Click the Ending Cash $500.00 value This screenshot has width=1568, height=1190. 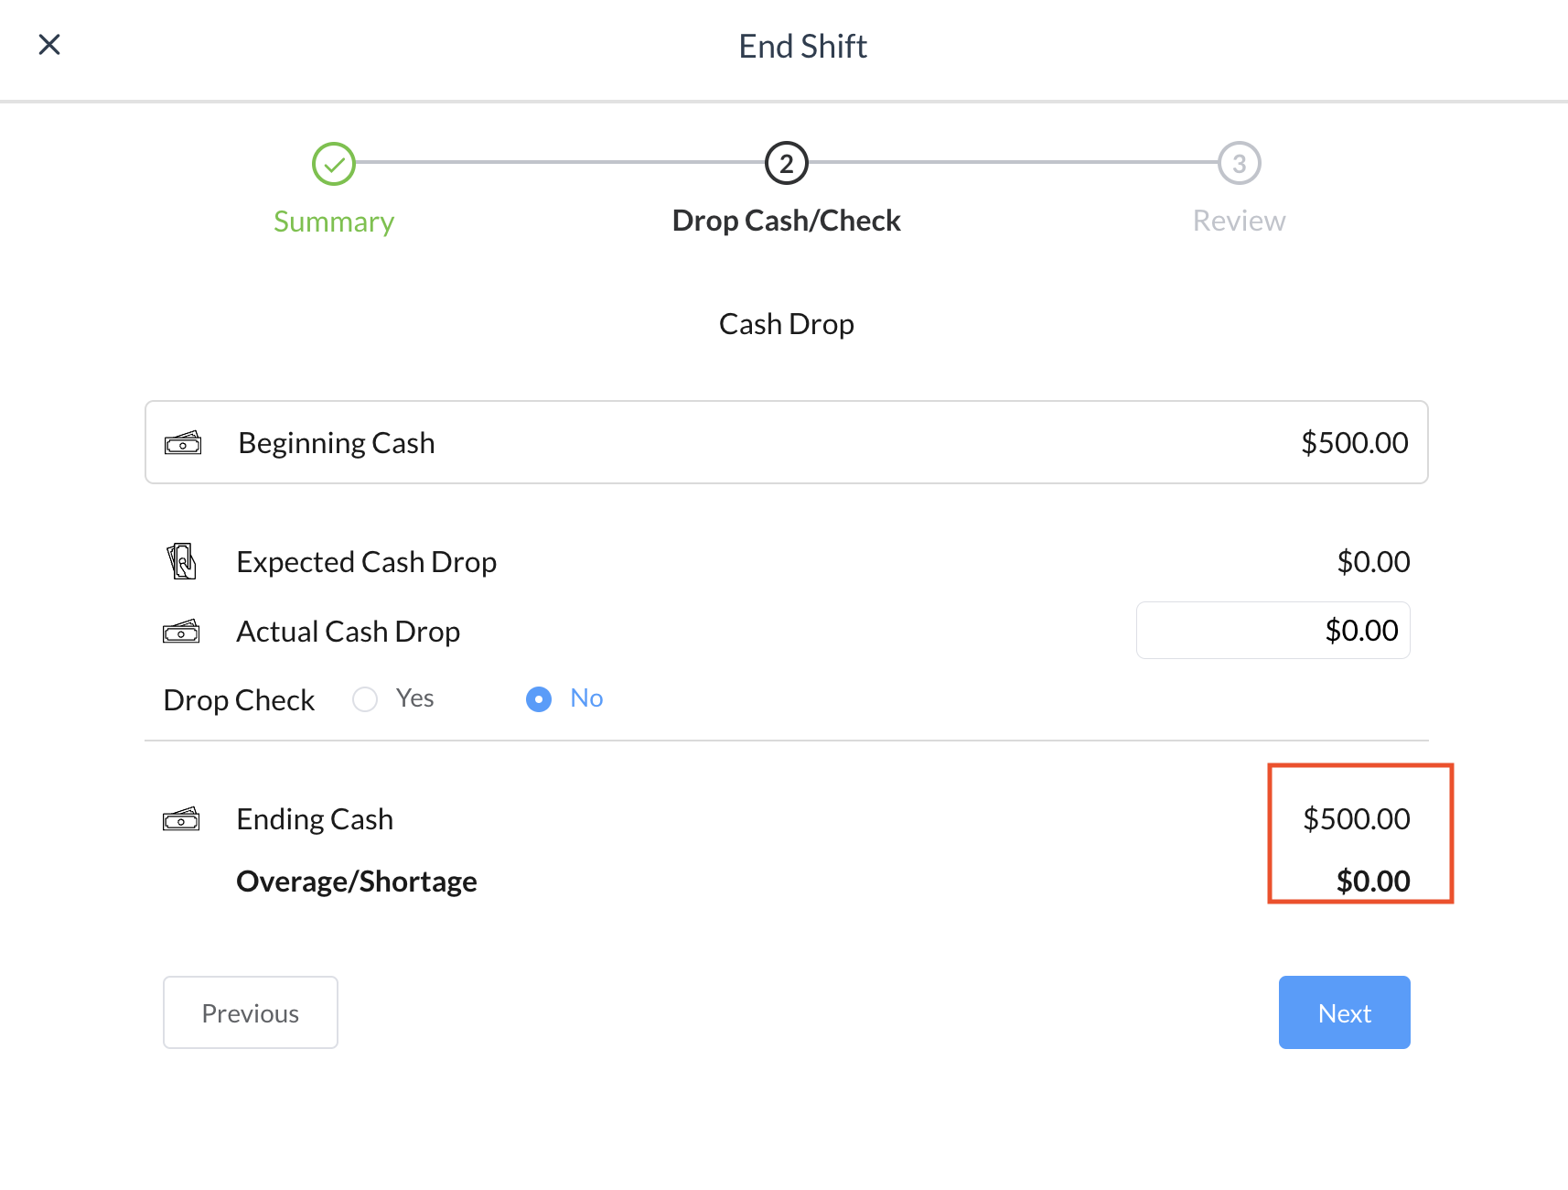coord(1357,819)
